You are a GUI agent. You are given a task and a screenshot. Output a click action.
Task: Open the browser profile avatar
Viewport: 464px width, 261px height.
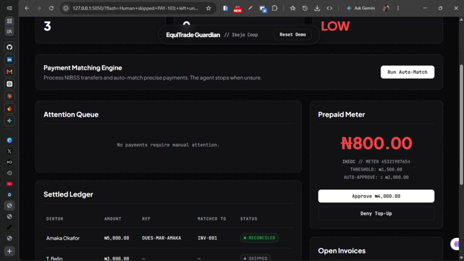pyautogui.click(x=386, y=8)
